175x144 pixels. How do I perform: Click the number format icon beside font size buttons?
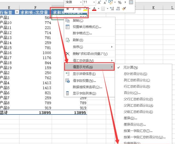(110, 2)
